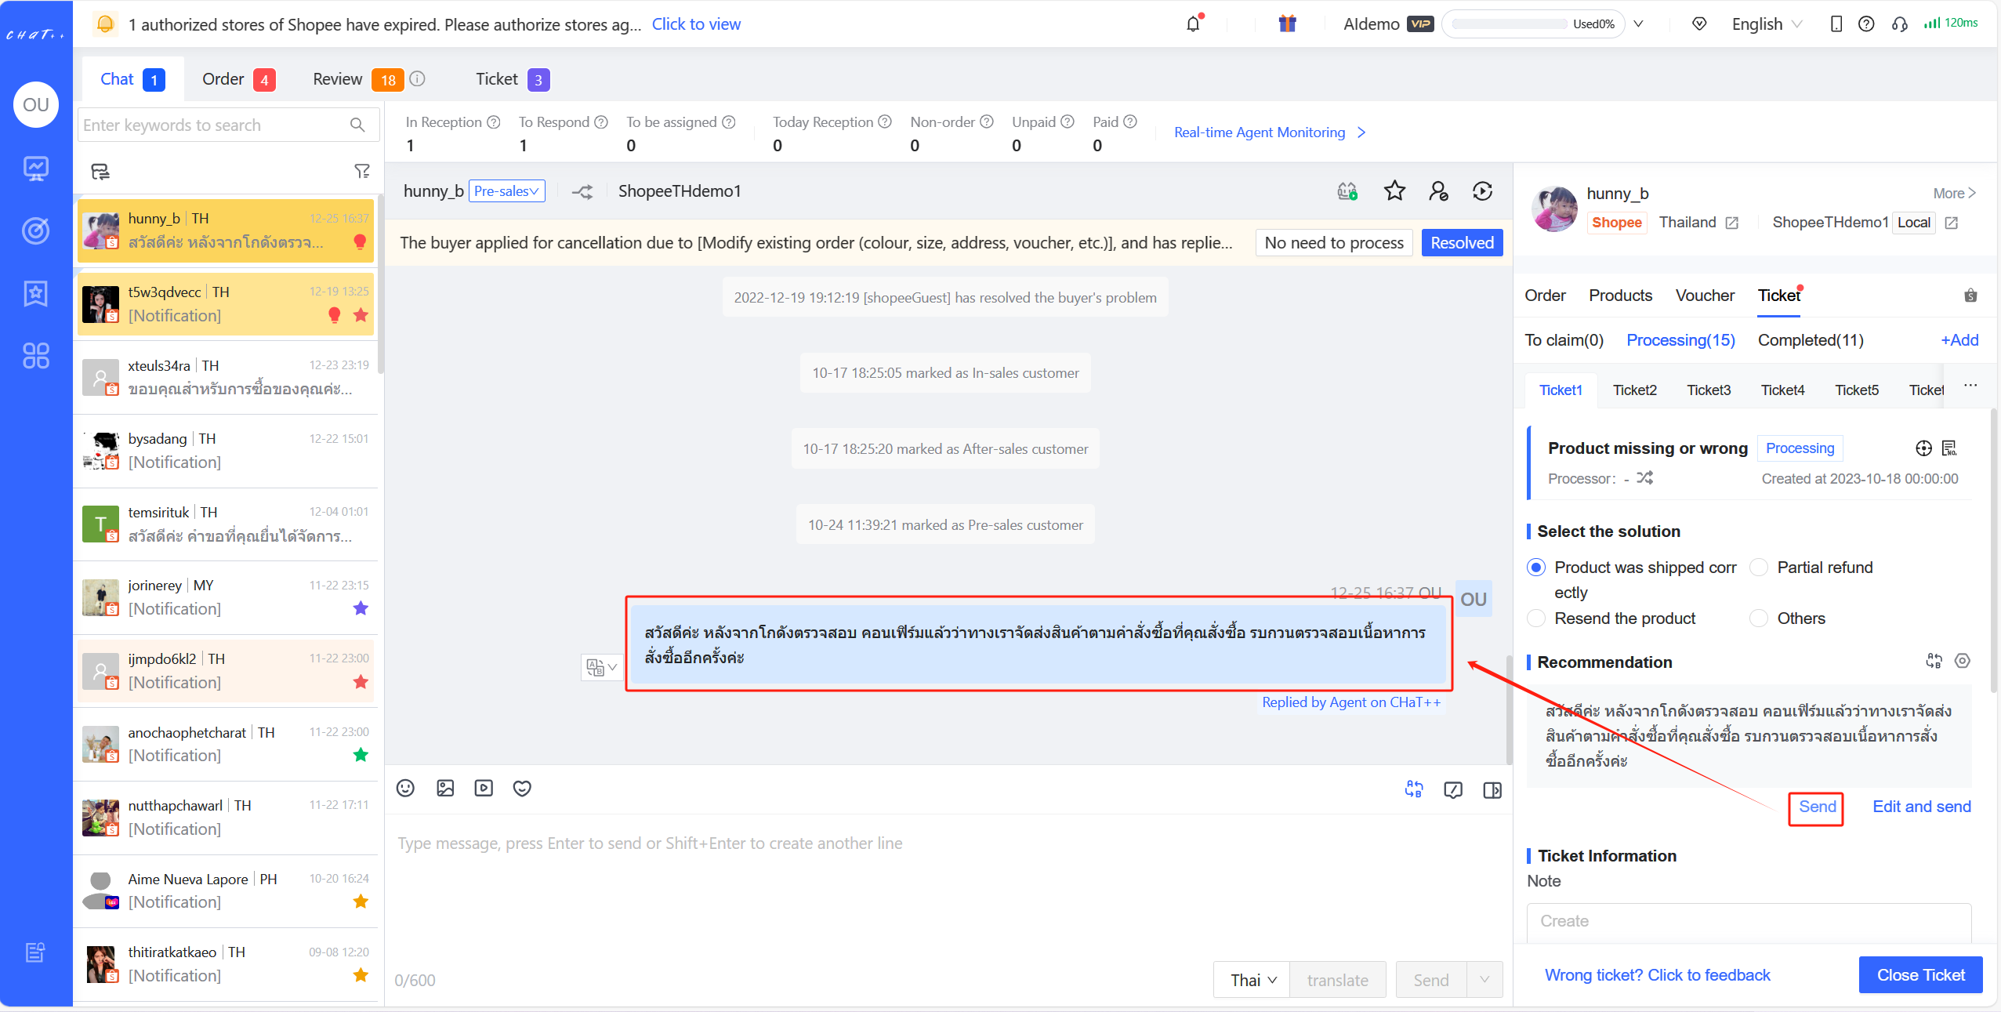Open the document icon at sidebar bottom
The width and height of the screenshot is (2001, 1012).
tap(36, 952)
